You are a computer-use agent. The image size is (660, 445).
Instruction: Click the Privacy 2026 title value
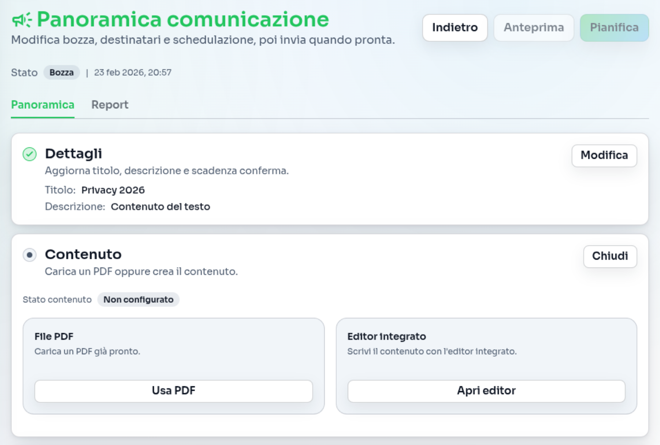tap(113, 190)
